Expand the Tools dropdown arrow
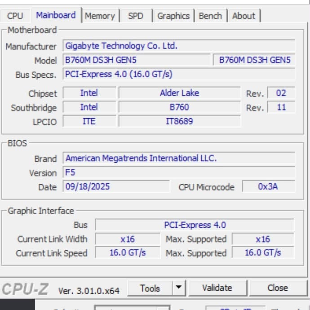The height and width of the screenshot is (310, 310). 179,288
